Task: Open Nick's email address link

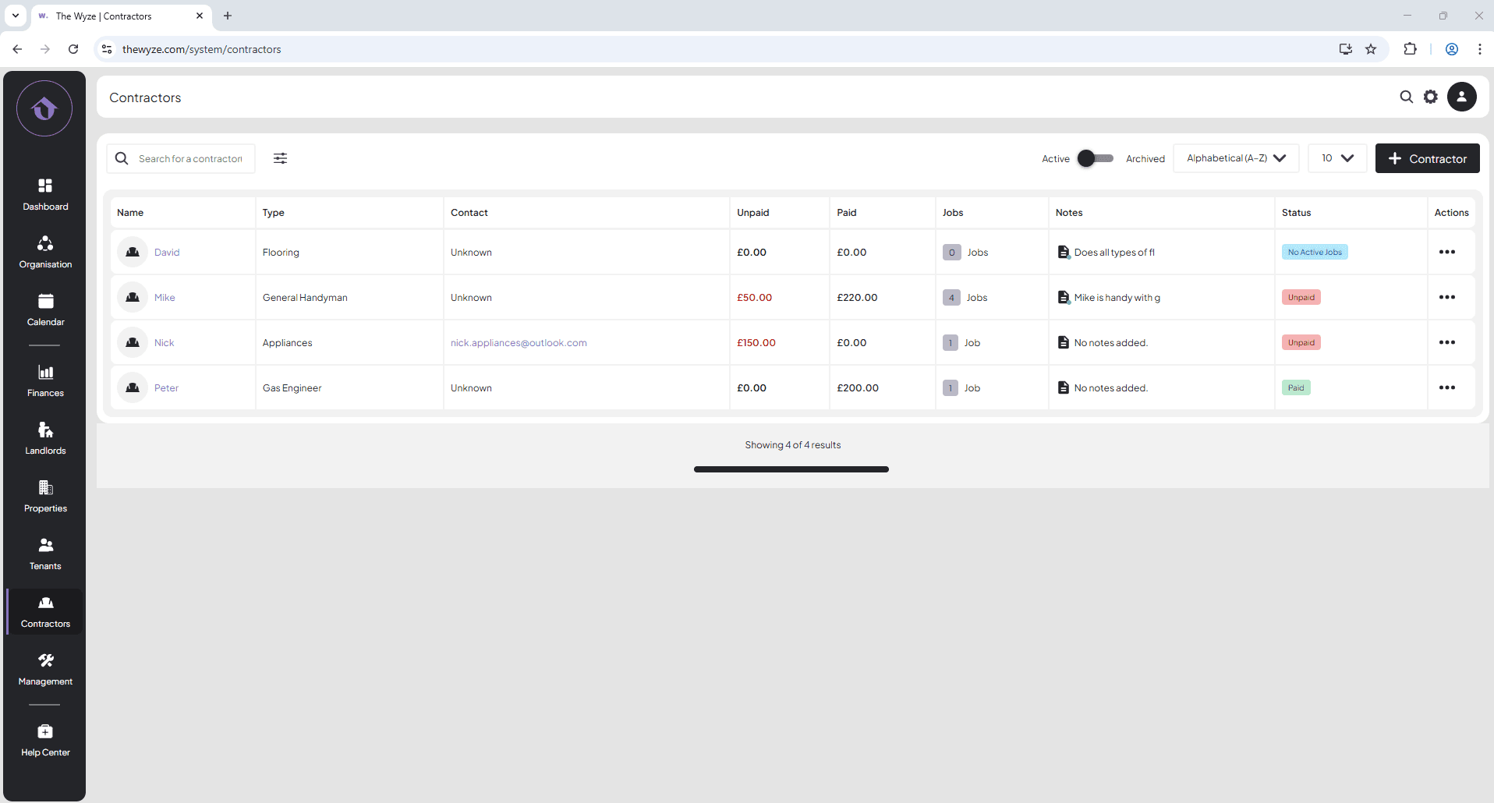Action: tap(519, 342)
